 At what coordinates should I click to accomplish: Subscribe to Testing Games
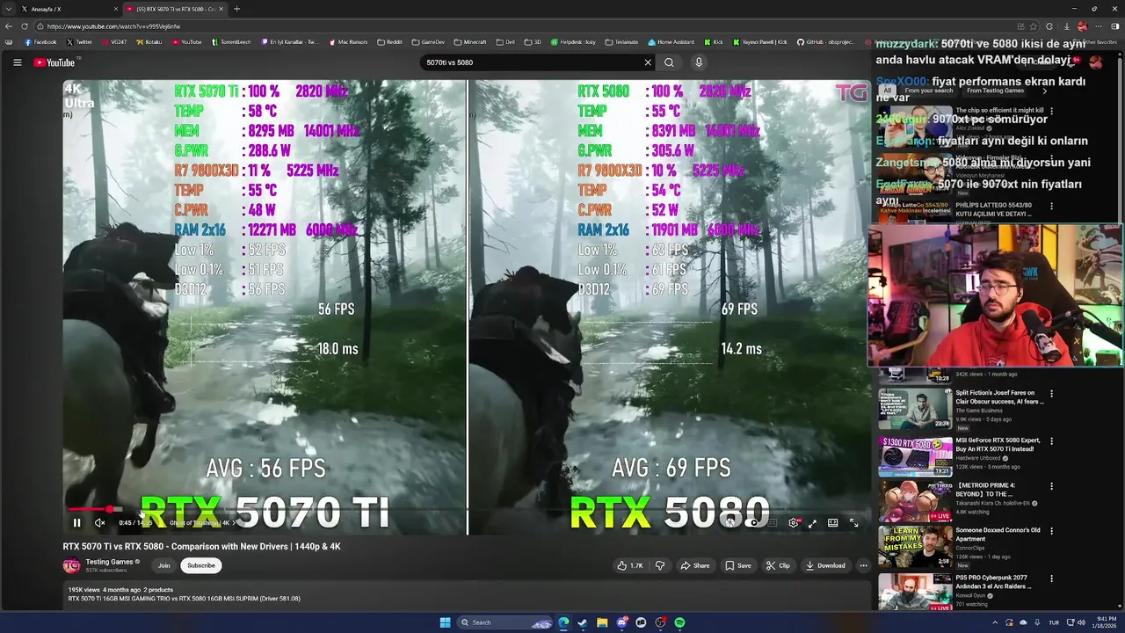[201, 565]
